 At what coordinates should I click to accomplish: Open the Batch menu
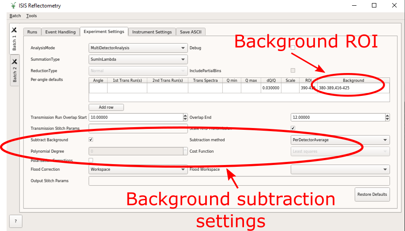pos(15,16)
